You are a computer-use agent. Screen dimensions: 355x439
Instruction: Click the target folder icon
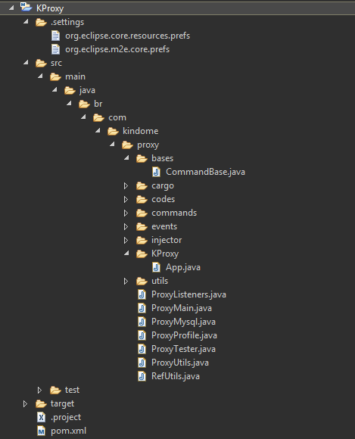41,403
